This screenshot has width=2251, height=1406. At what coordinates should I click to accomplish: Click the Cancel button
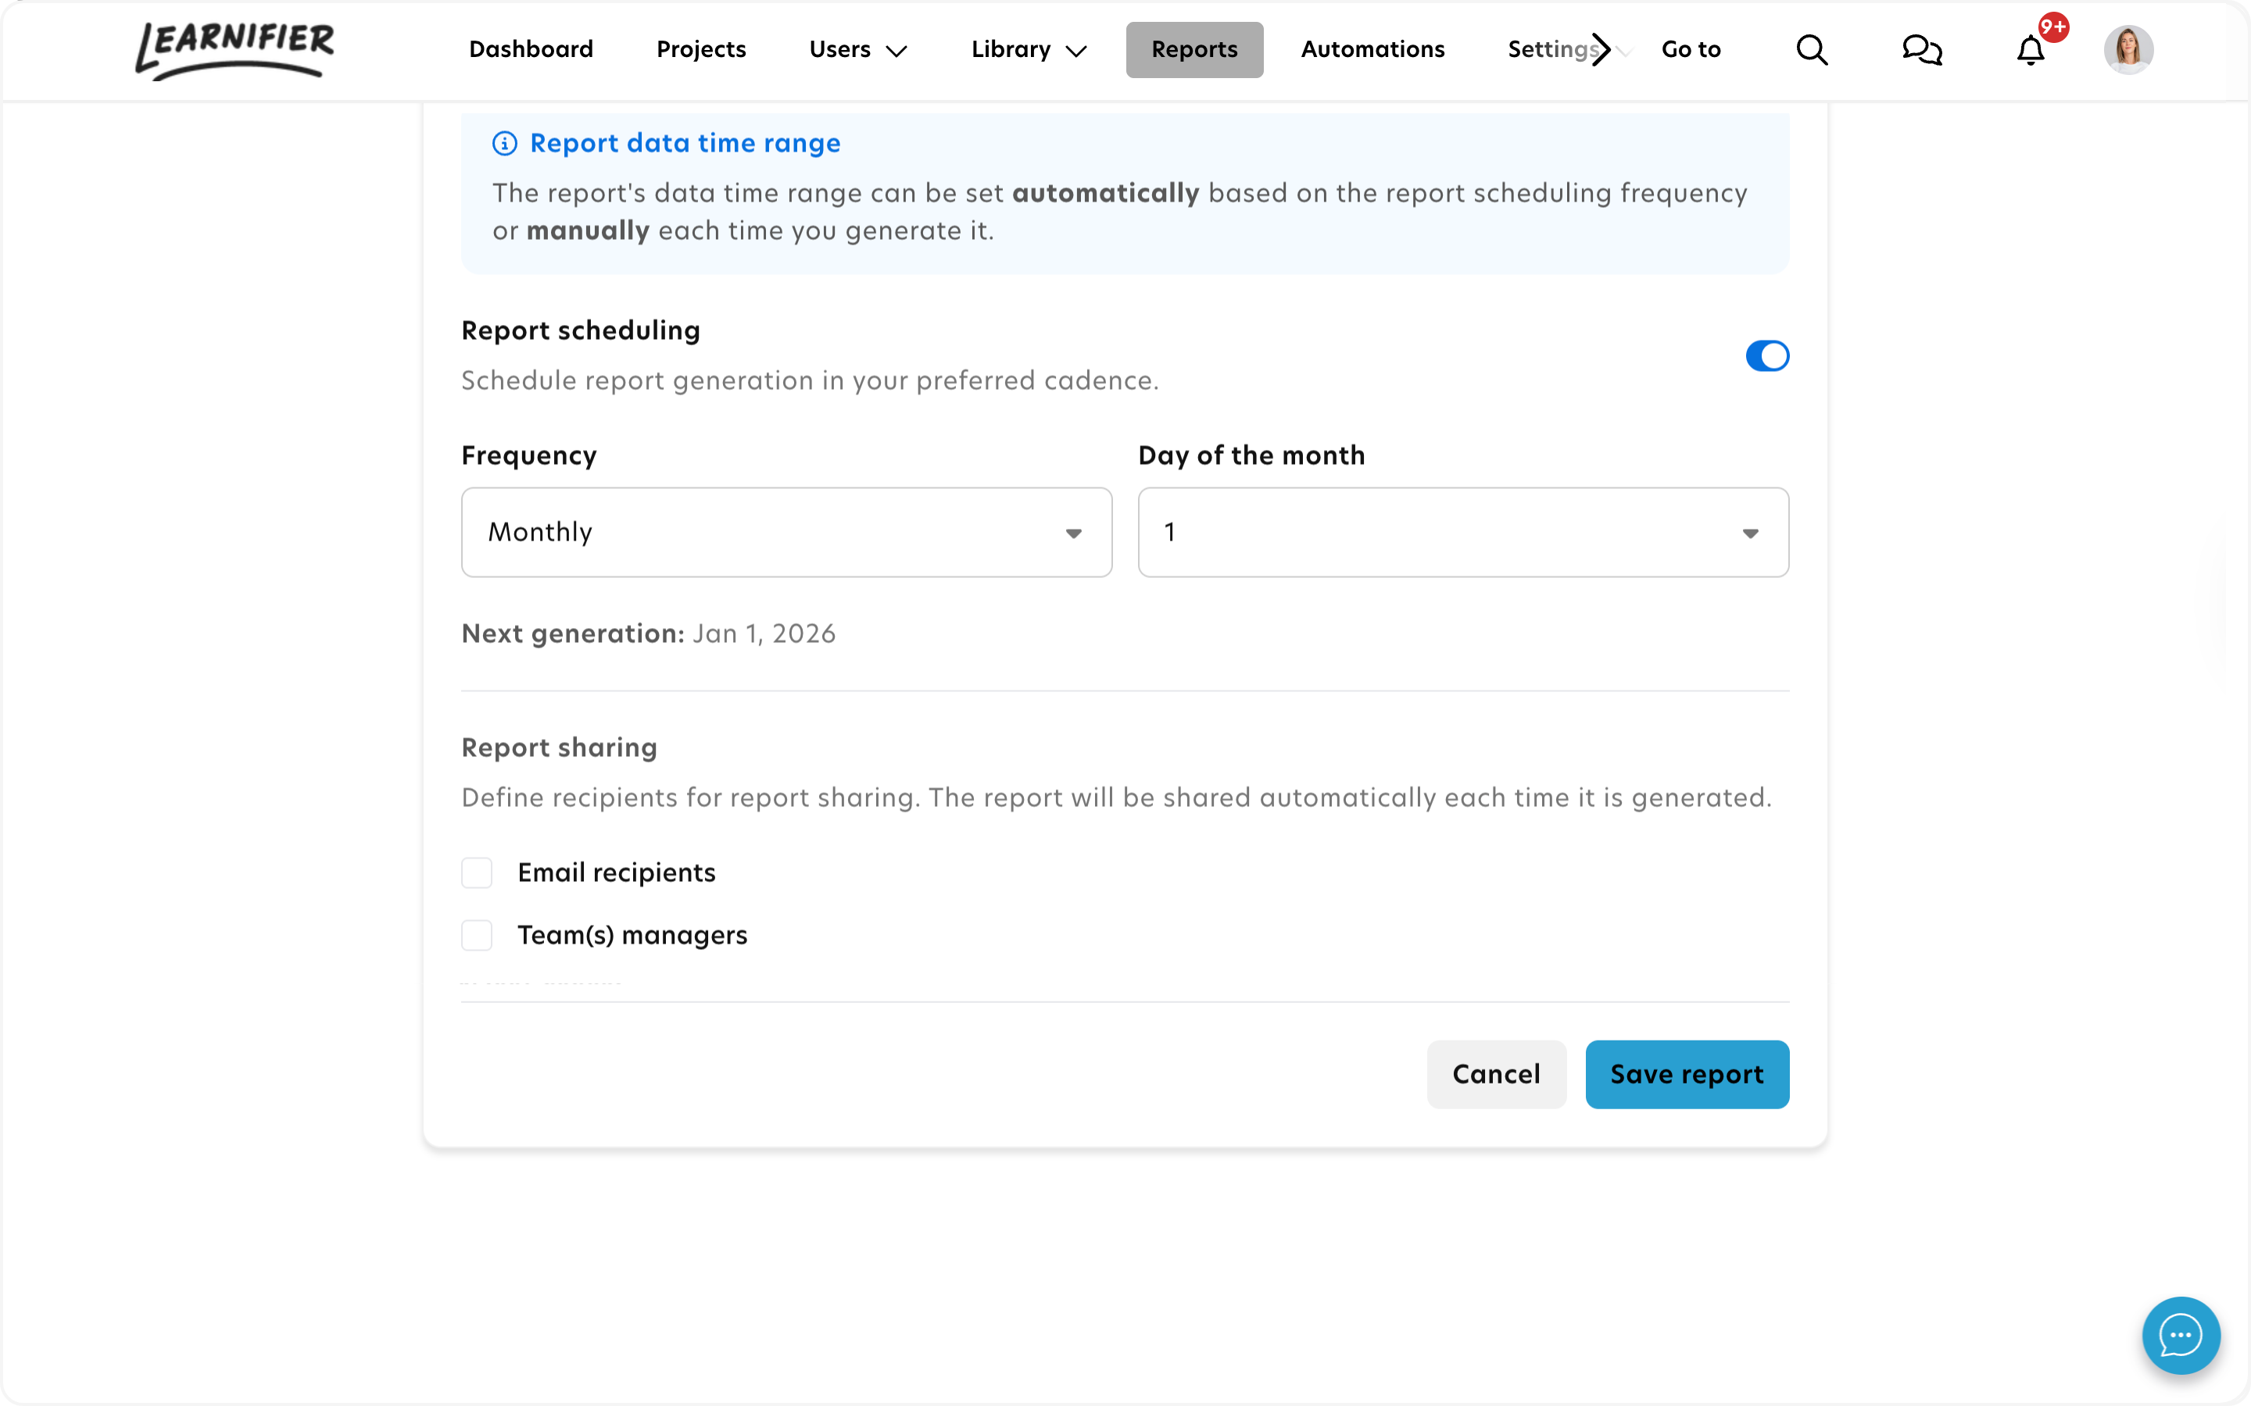1496,1075
